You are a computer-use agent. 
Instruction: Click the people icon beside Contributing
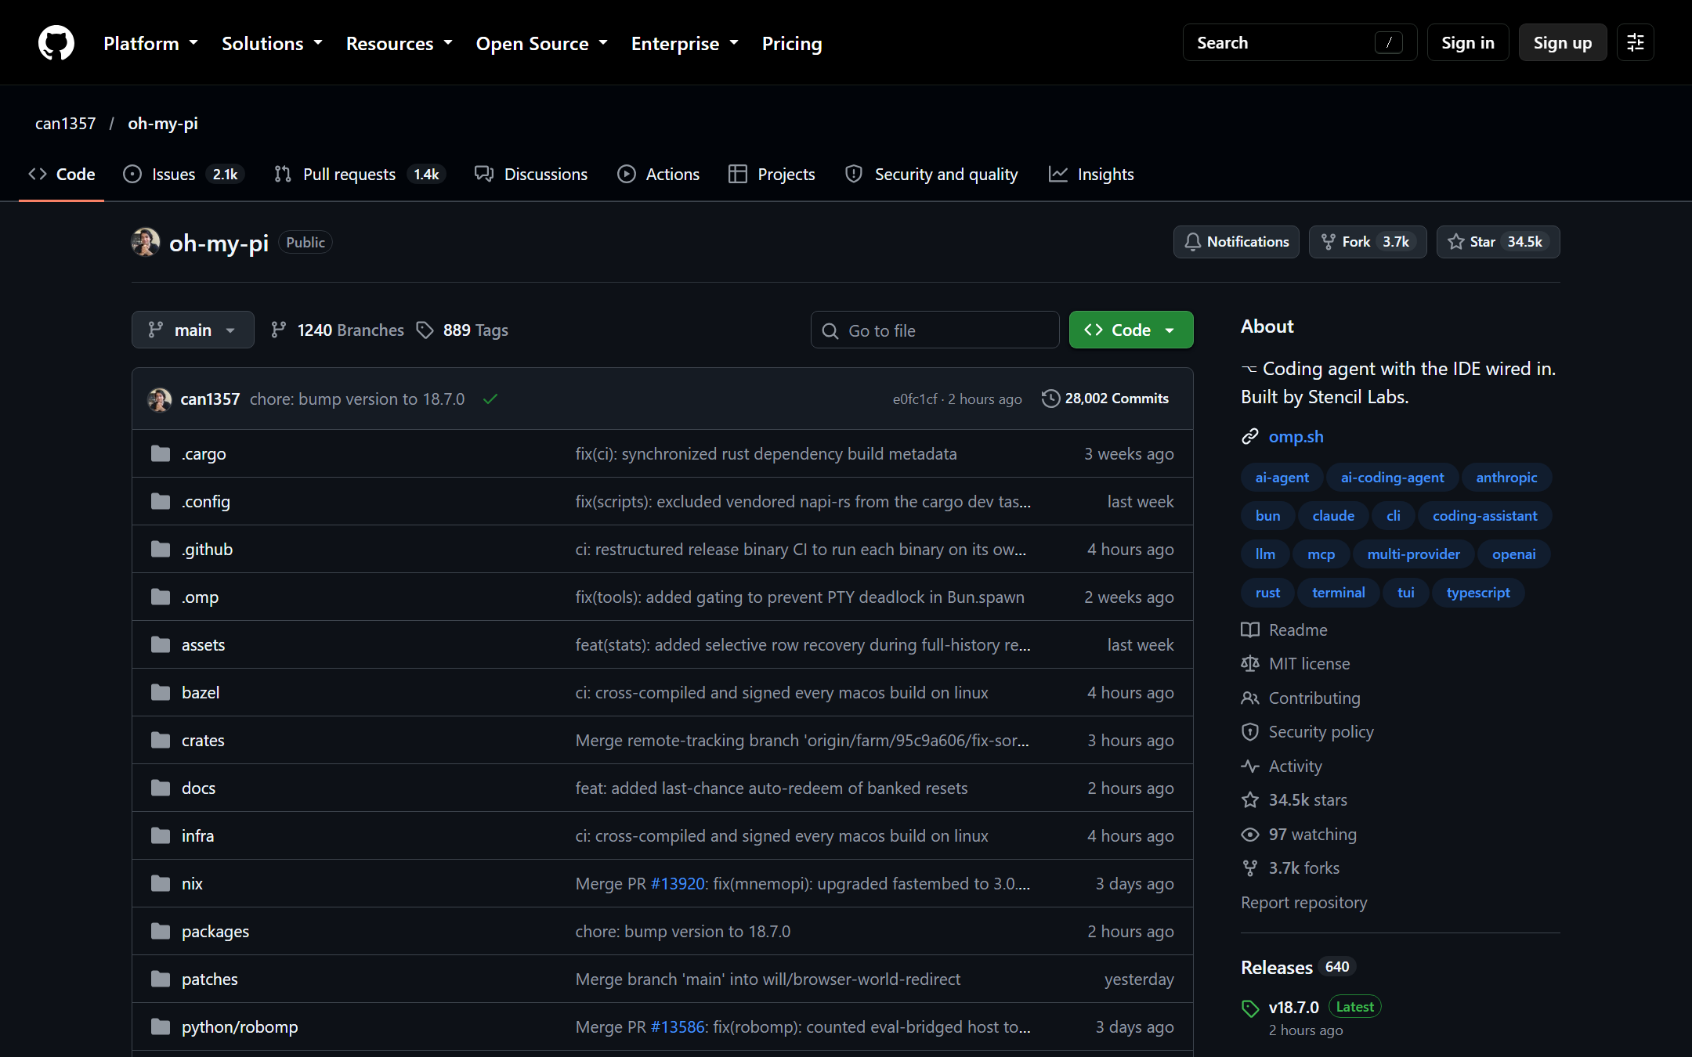[1250, 698]
